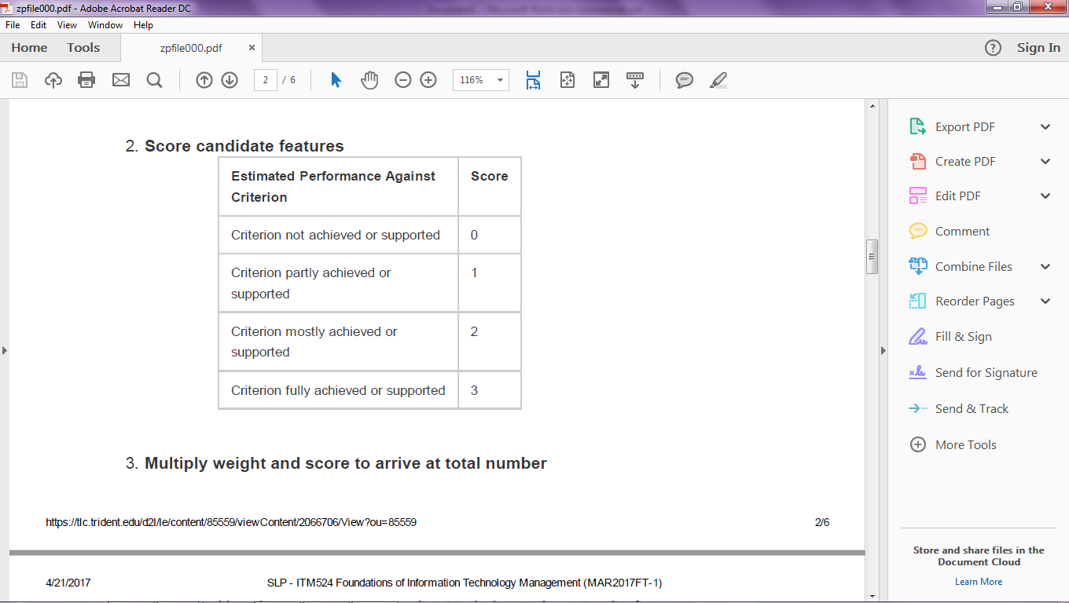Open the Add comment sticky note tool
This screenshot has width=1069, height=603.
tap(685, 80)
